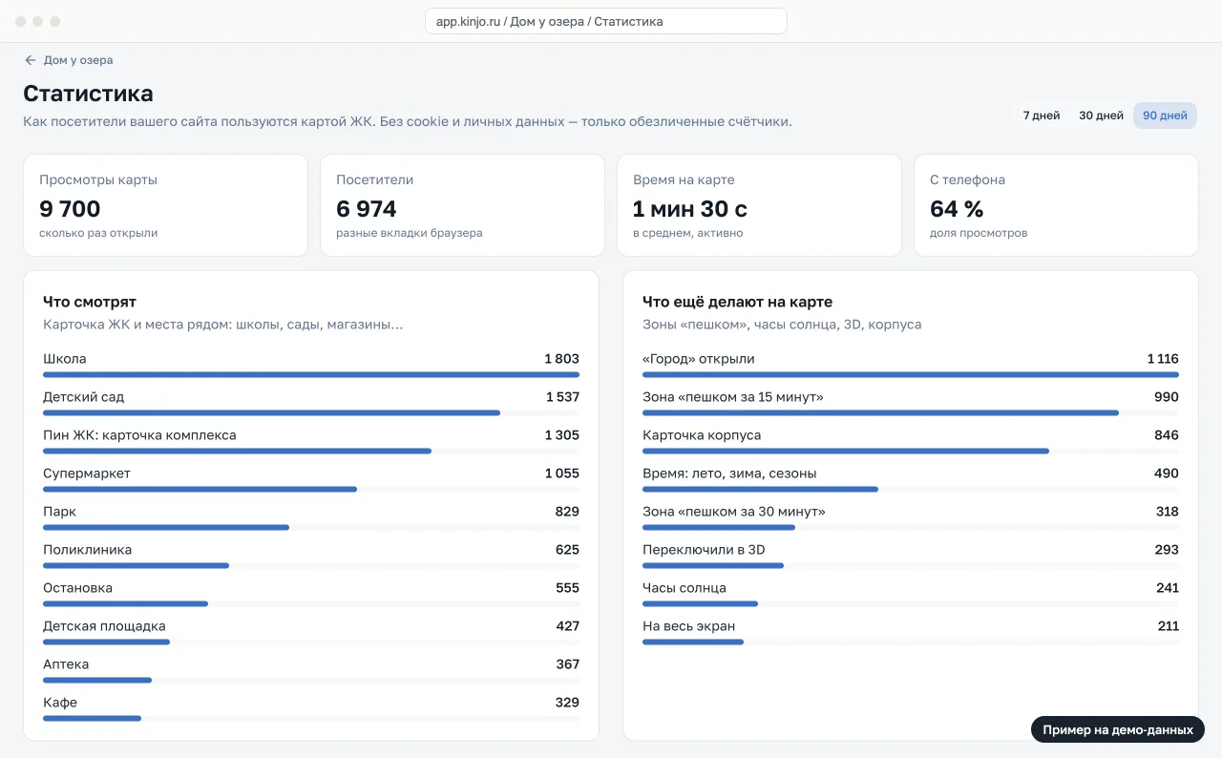
Task: Click the 6 974 visitors figure
Action: click(367, 208)
